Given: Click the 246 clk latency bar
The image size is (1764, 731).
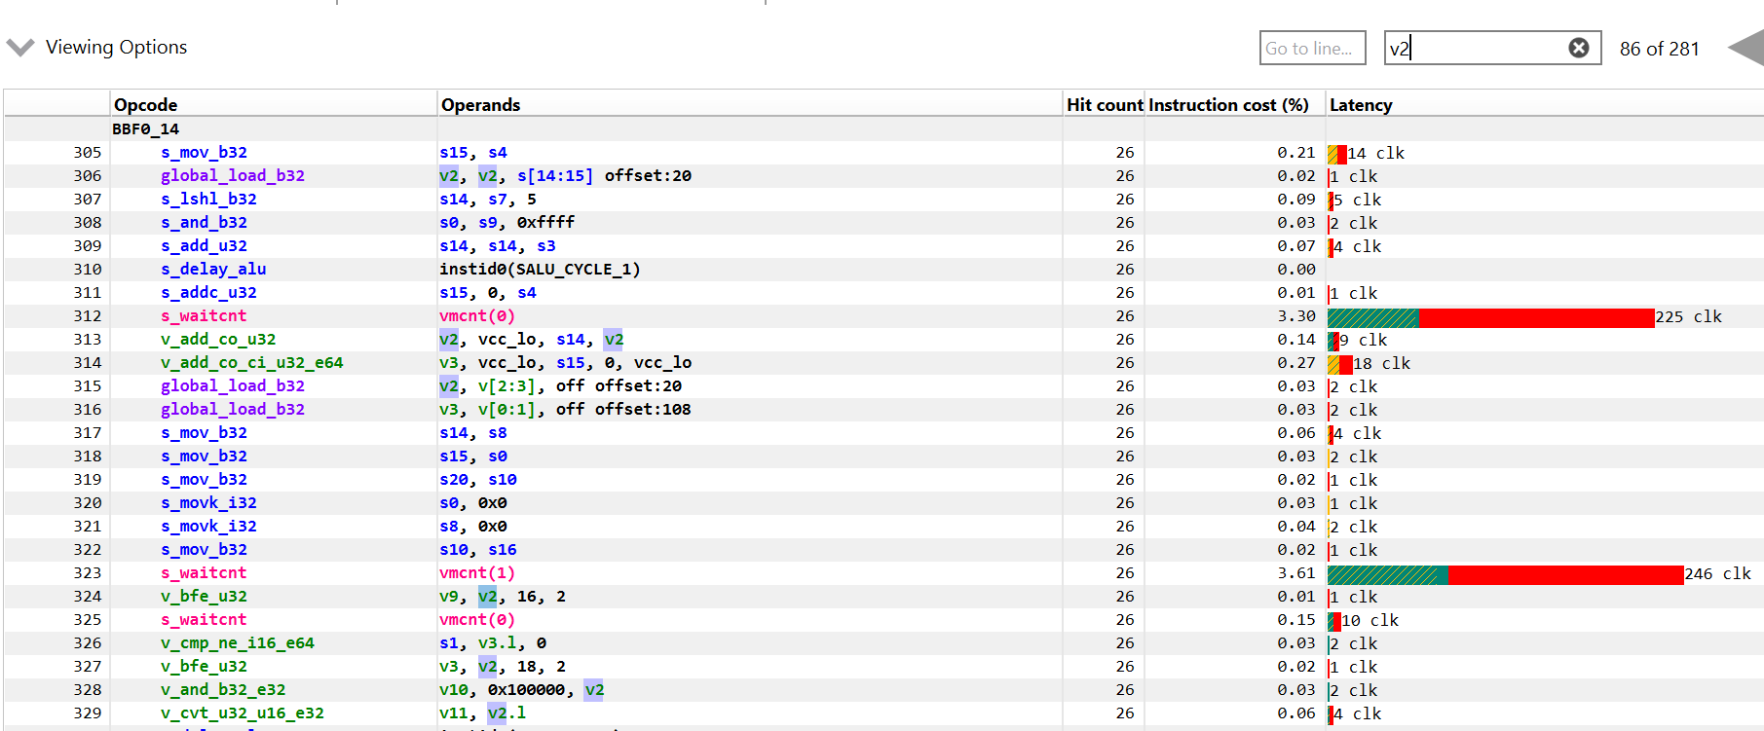Looking at the screenshot, I should [x=1504, y=573].
